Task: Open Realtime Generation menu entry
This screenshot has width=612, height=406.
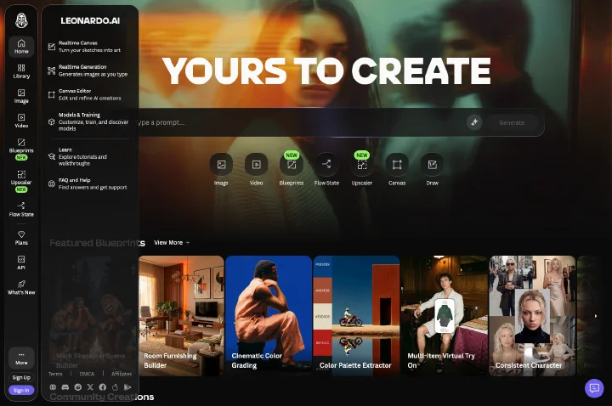Action: coord(88,70)
